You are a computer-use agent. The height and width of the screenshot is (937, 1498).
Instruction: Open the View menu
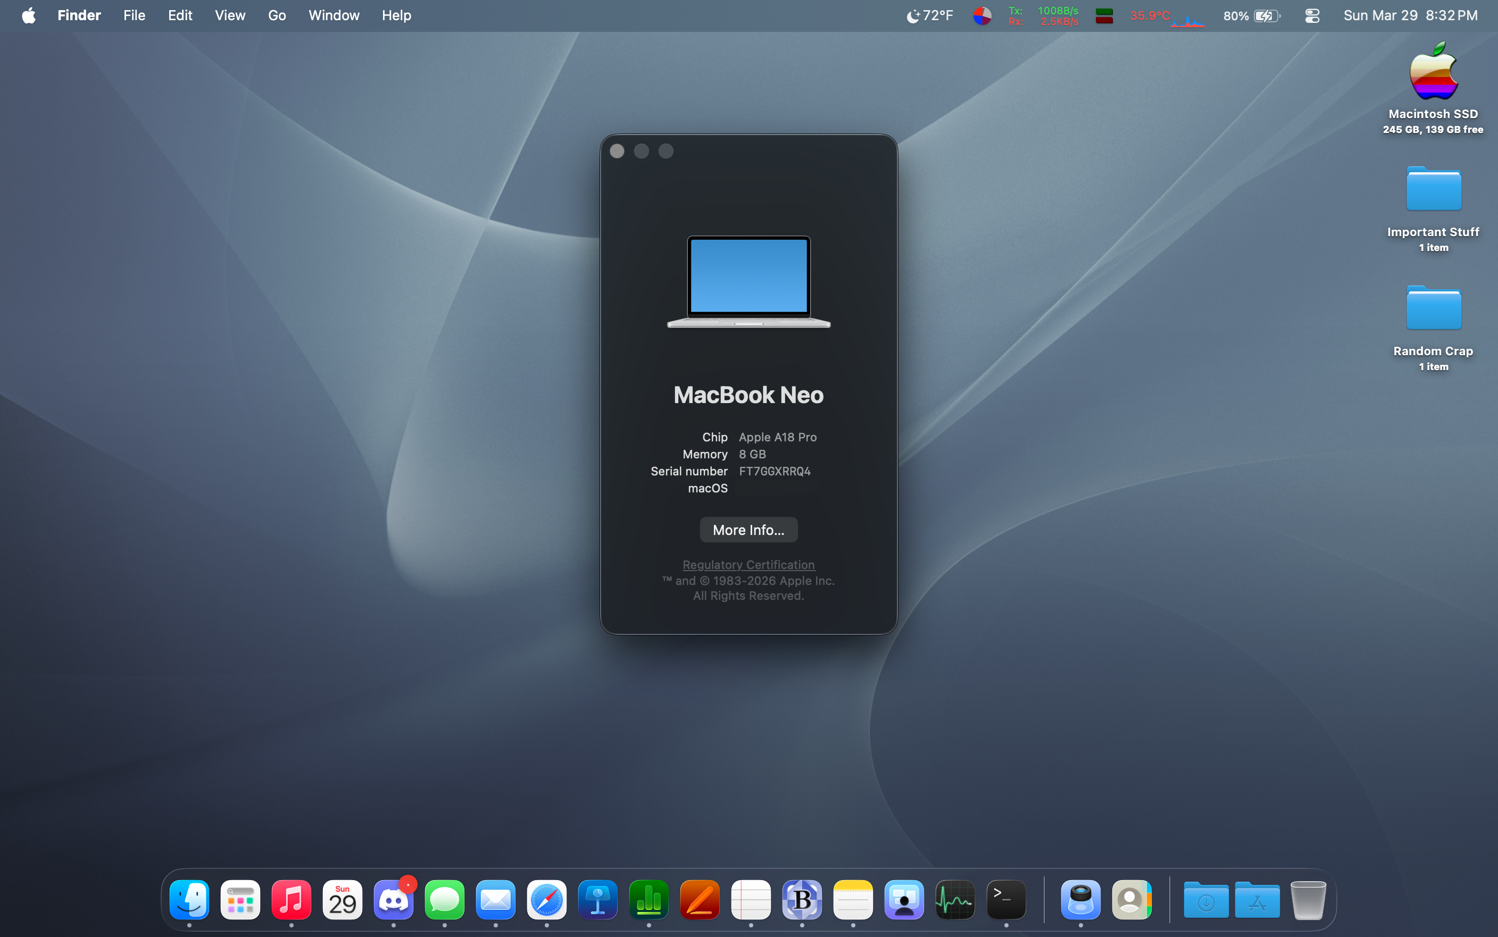coord(230,15)
